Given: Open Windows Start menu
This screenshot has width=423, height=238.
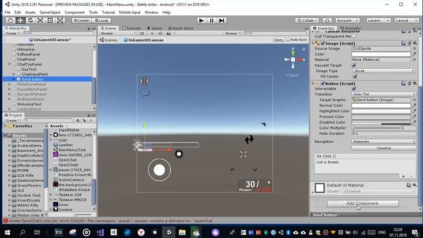Looking at the screenshot, I should [7, 232].
